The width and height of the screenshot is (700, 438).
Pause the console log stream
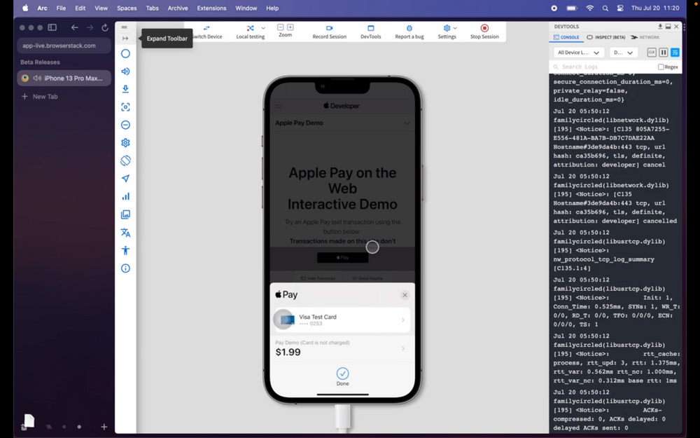661,52
